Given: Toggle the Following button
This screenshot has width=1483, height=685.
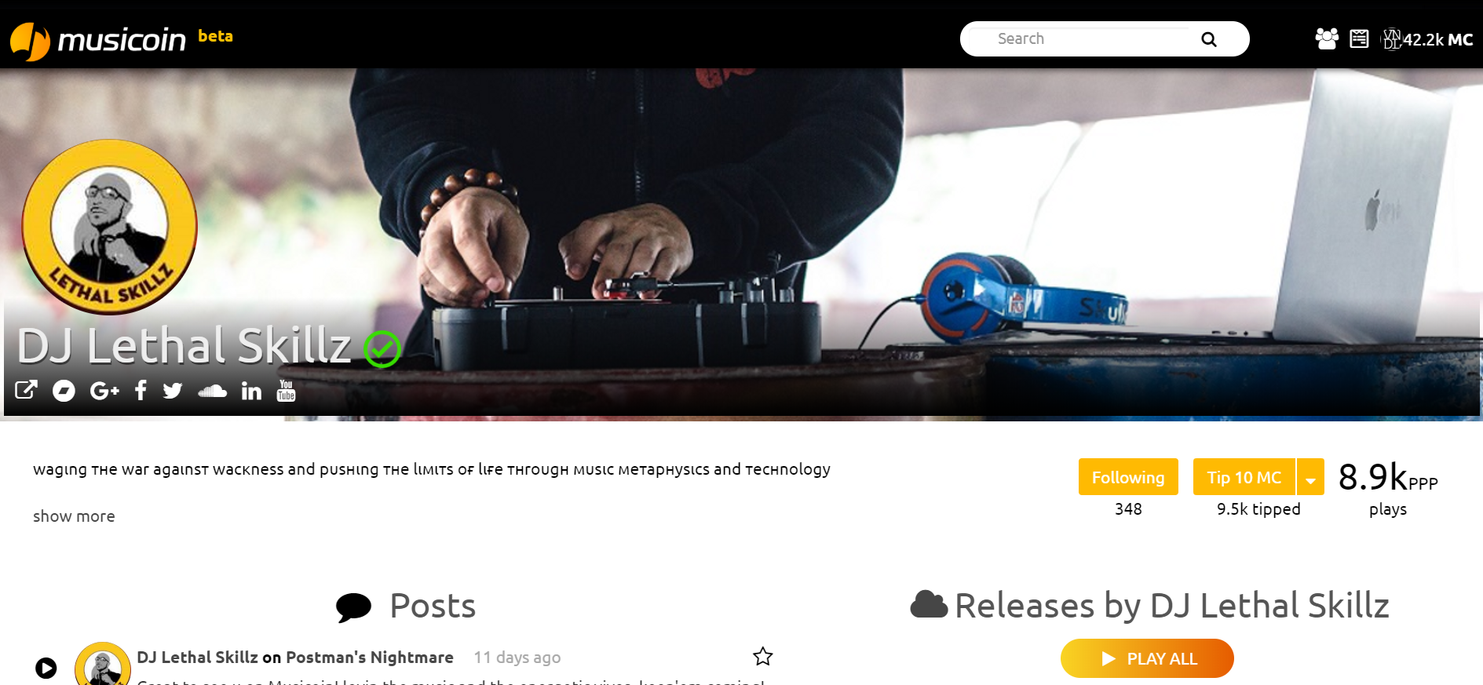Looking at the screenshot, I should [x=1128, y=477].
